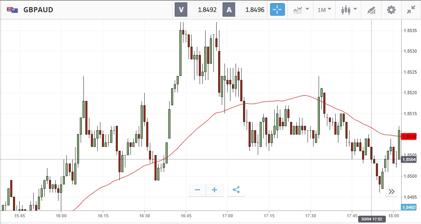Click the share chart icon
Image resolution: width=421 pixels, height=224 pixels.
[x=236, y=190]
